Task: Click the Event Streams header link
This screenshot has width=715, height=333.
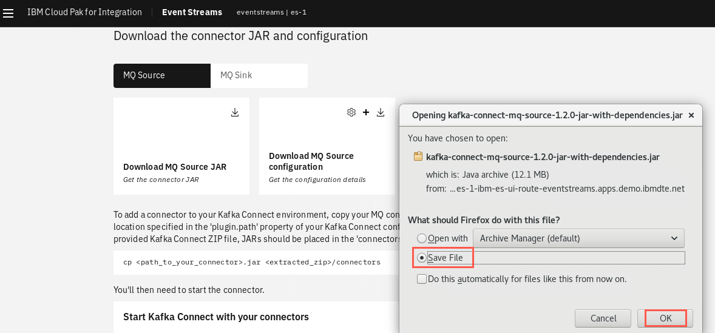Action: [192, 12]
